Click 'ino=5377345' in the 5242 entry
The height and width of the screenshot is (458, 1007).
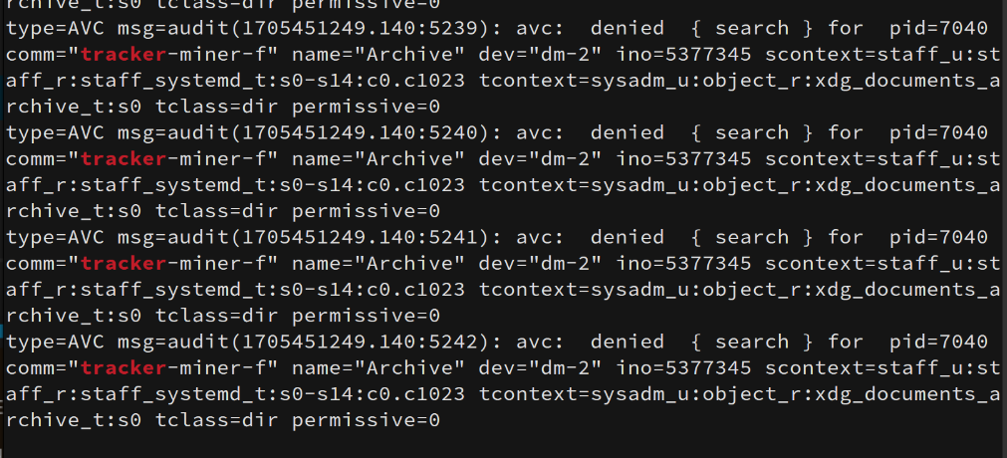tap(683, 368)
